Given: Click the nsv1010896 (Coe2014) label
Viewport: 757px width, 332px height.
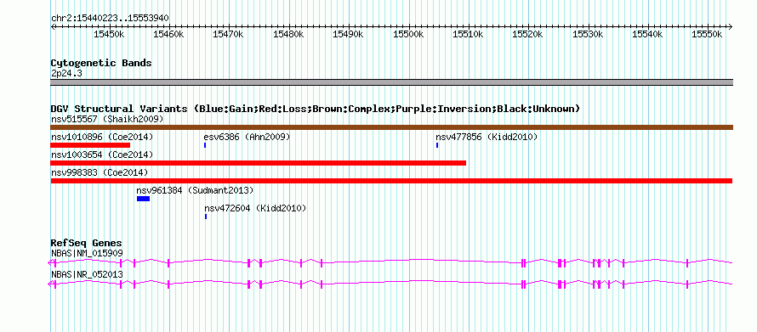Looking at the screenshot, I should [102, 137].
